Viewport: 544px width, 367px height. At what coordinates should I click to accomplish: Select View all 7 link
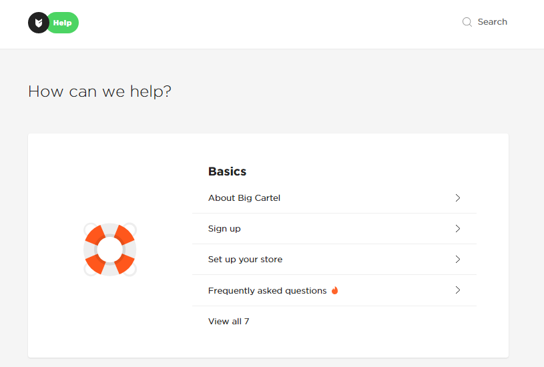[229, 322]
